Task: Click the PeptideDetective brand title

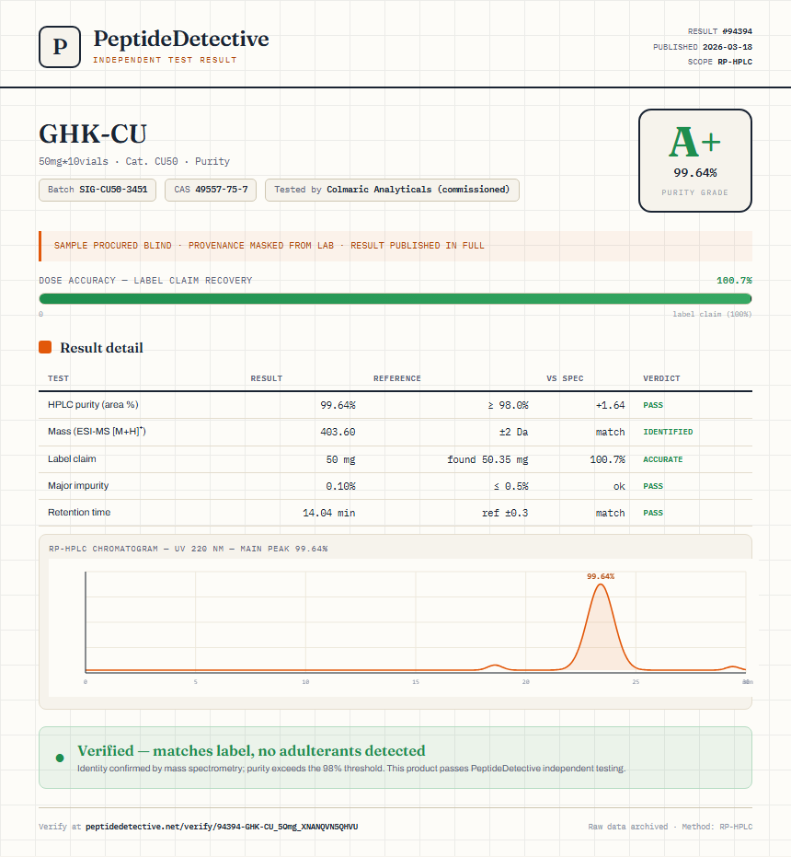Action: 181,39
